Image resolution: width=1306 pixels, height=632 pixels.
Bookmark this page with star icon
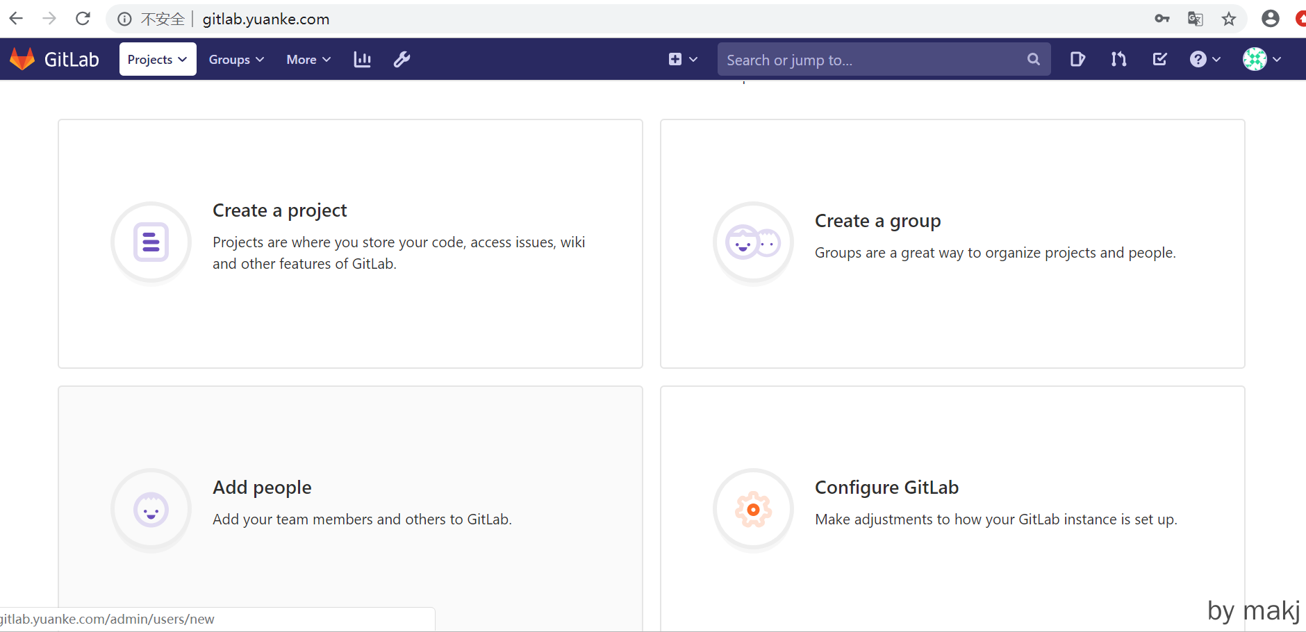tap(1229, 19)
